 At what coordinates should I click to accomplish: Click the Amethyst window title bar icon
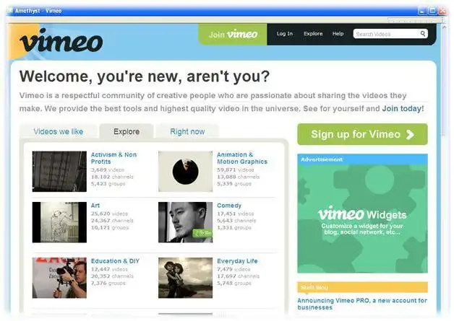[10, 11]
